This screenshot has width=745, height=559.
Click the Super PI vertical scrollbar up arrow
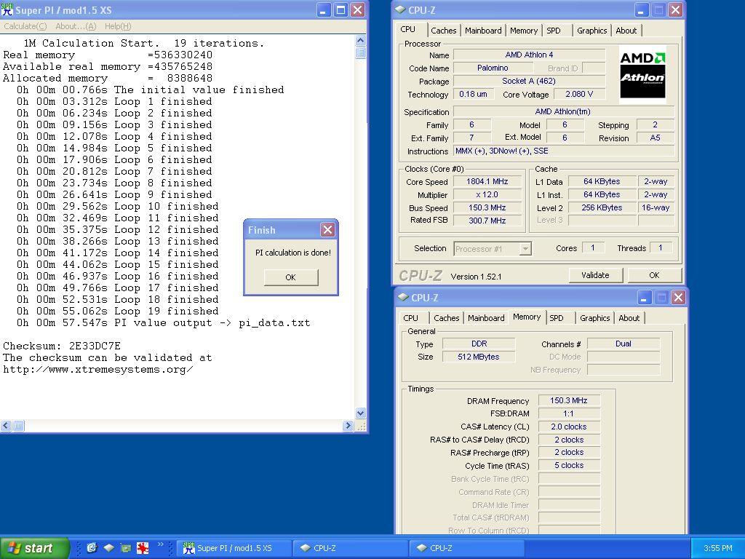coord(360,41)
